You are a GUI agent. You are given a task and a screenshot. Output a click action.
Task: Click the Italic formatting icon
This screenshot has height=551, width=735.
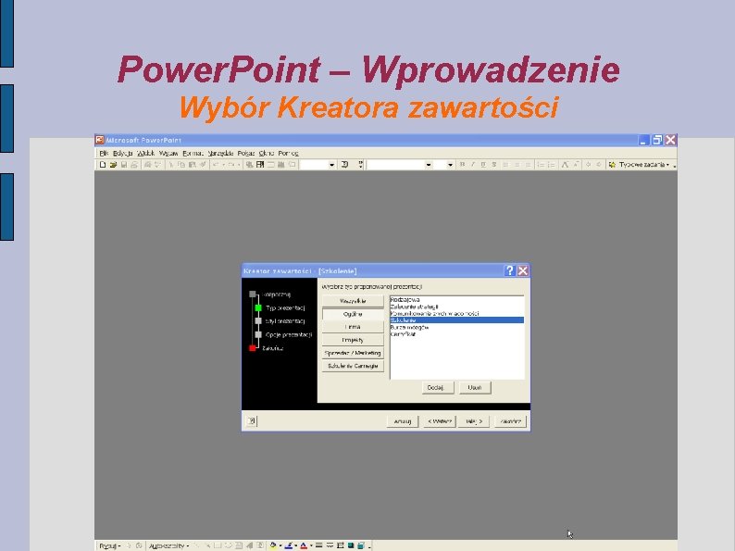tap(472, 165)
